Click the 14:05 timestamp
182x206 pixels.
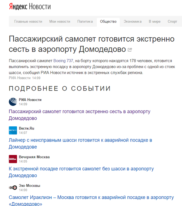pyautogui.click(x=23, y=161)
